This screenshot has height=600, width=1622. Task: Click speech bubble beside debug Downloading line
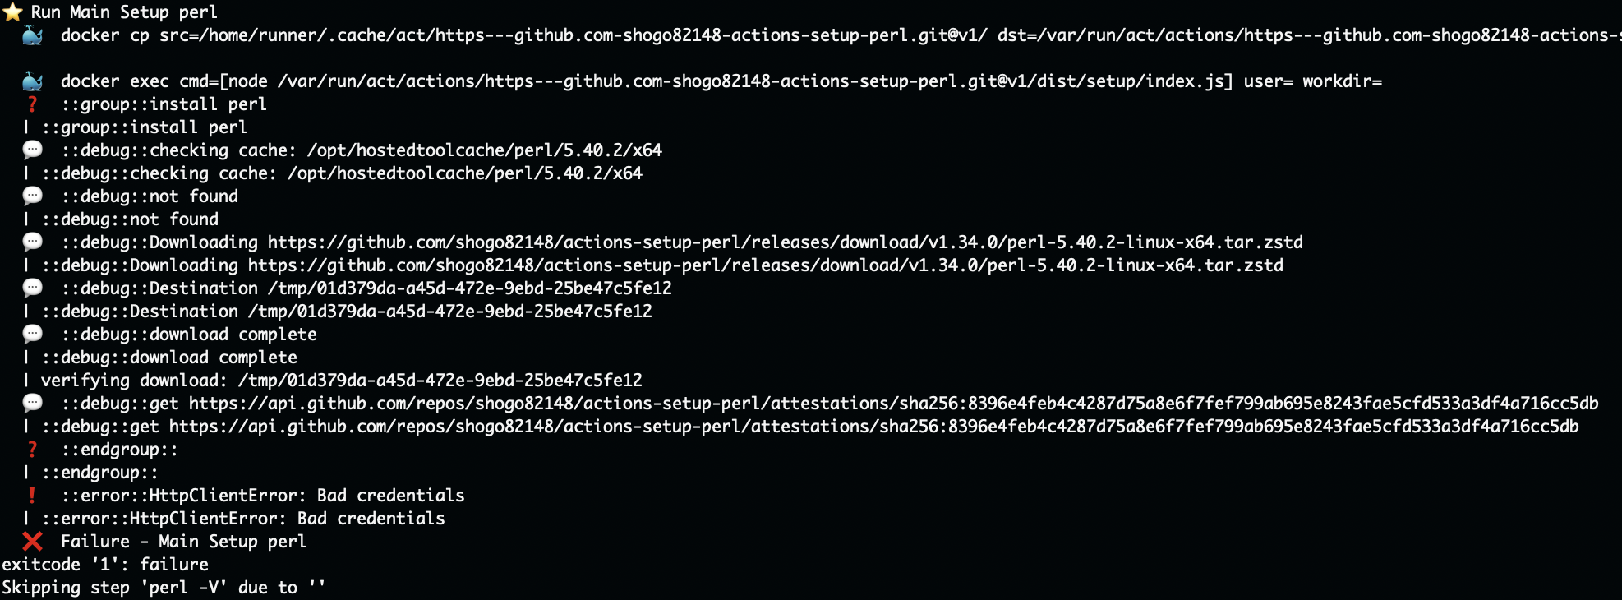coord(32,242)
